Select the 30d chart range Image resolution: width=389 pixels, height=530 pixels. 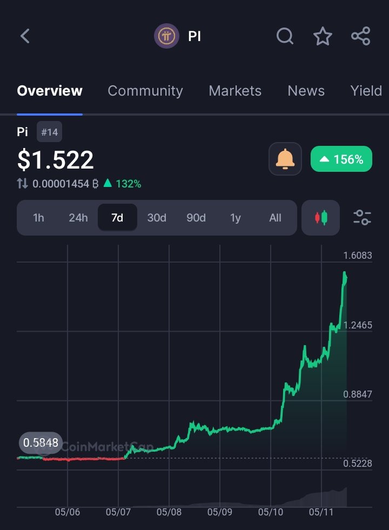157,218
